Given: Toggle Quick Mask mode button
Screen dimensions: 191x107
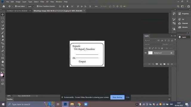Looking at the screenshot, I should 3,80.
